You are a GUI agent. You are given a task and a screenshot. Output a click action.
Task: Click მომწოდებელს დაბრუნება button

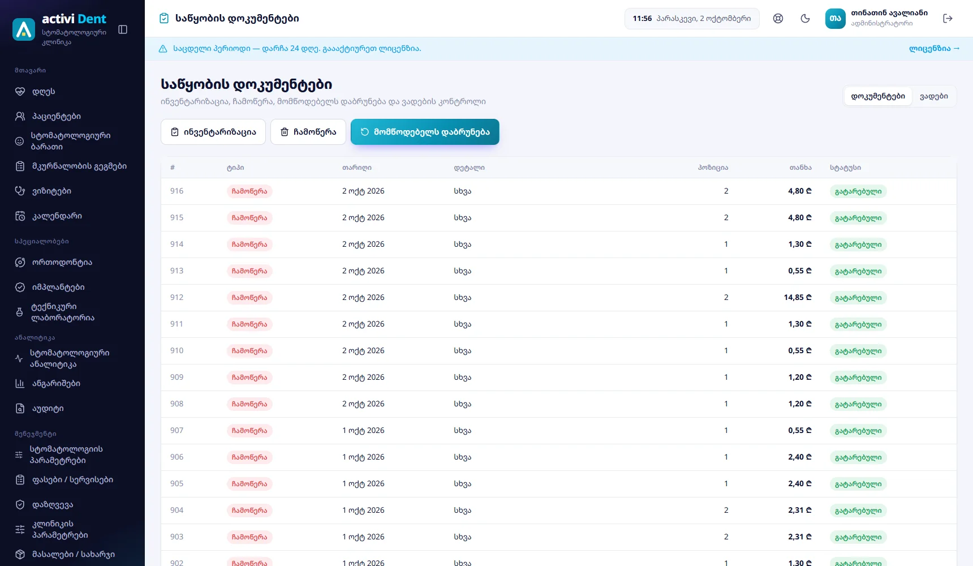click(x=425, y=132)
